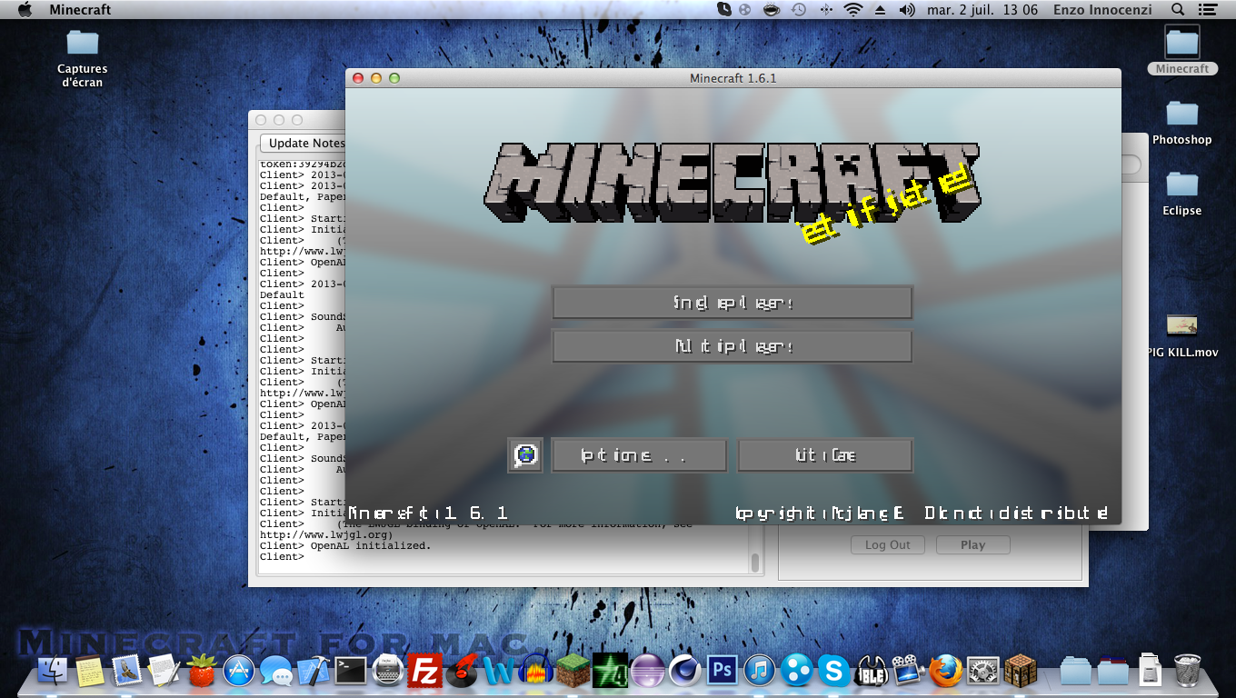Open Enzo Innocenzi user menu

click(x=1102, y=9)
